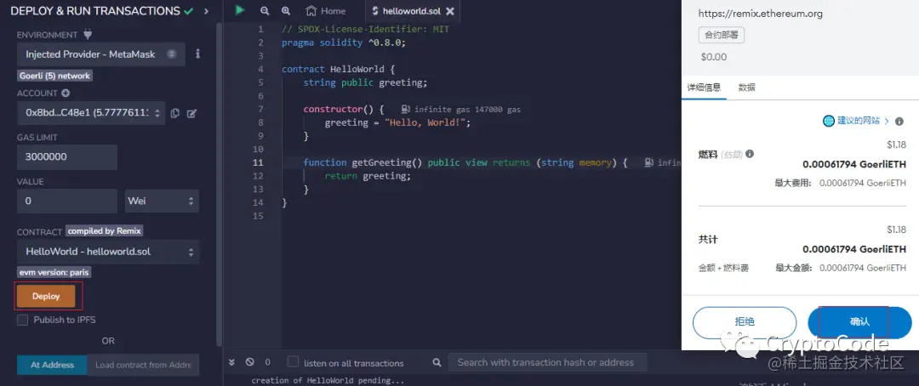The image size is (919, 386).
Task: Click line number 11 in editor gutter
Action: click(x=258, y=163)
